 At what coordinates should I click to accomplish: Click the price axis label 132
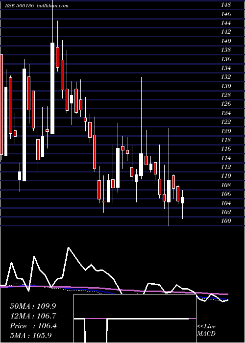pos(226,77)
